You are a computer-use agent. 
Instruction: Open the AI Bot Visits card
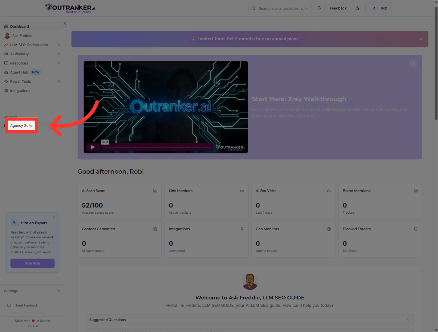coord(293,201)
